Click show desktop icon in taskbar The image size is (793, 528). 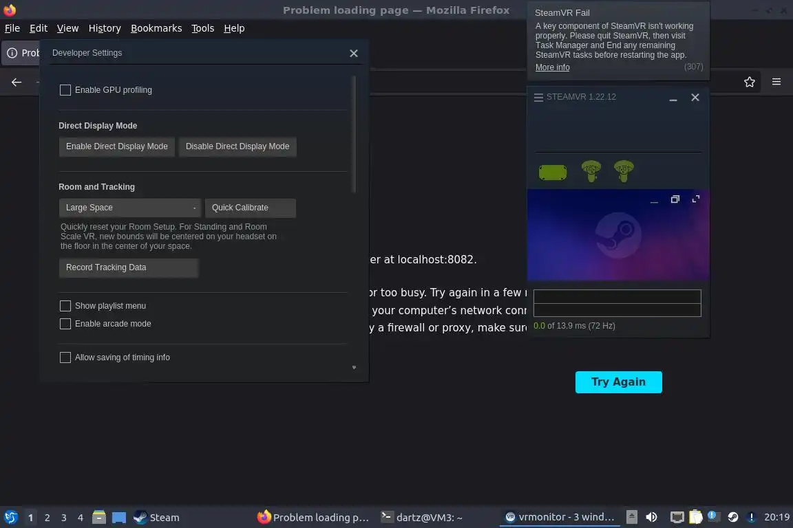(119, 518)
